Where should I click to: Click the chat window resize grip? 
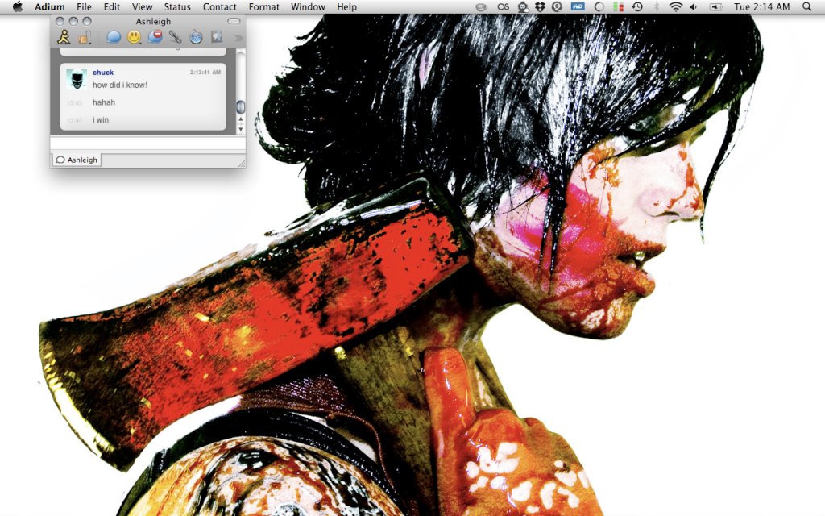pyautogui.click(x=242, y=164)
